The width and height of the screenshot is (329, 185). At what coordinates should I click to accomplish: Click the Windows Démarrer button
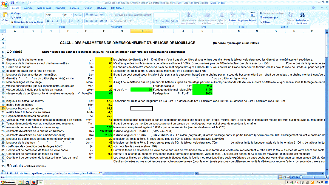pos(8,182)
